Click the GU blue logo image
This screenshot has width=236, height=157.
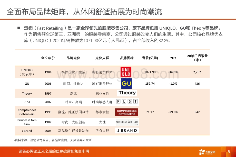pos(126,83)
